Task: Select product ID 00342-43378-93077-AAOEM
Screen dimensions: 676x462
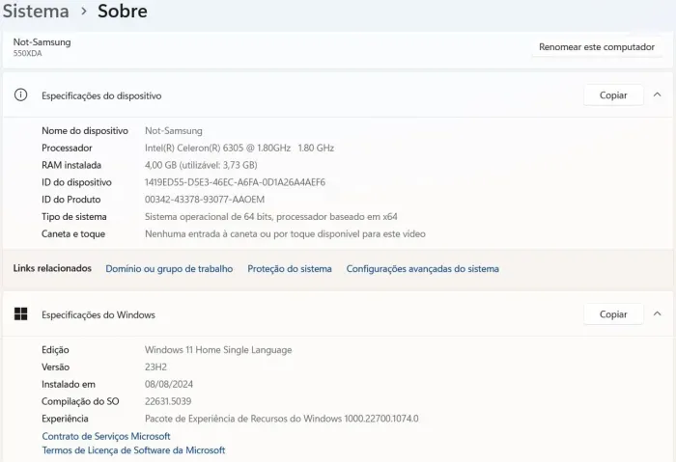Action: (205, 200)
